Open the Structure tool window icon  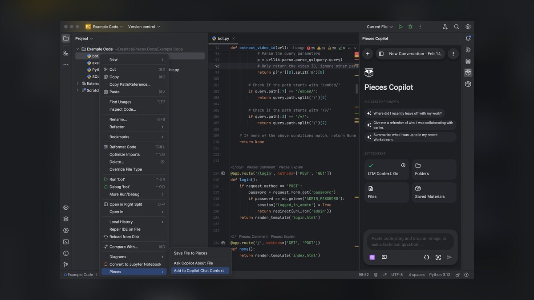point(66,53)
